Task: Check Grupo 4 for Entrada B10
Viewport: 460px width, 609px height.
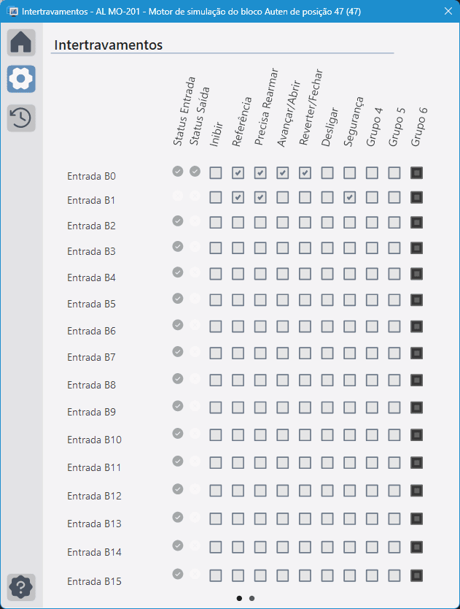Action: click(372, 435)
